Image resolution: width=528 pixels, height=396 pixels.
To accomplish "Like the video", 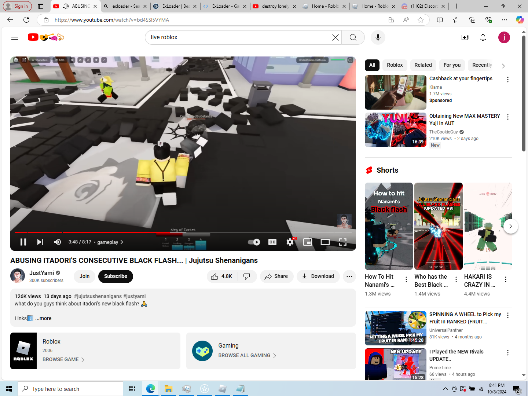I will 222,276.
